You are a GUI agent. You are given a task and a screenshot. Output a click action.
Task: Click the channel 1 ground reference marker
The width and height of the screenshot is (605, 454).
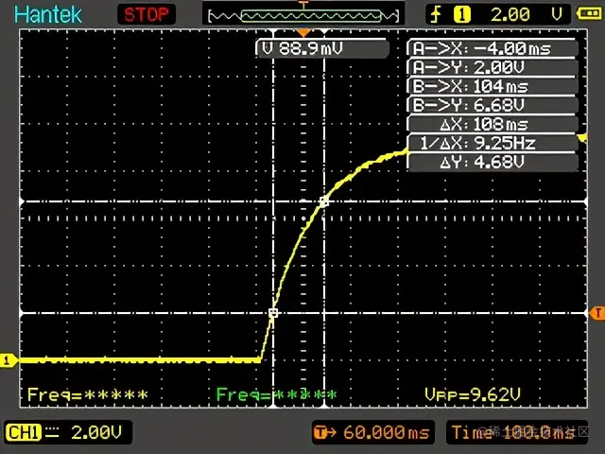[x=9, y=360]
